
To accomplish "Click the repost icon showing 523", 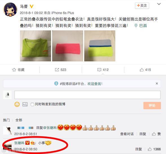I will coord(57,70).
